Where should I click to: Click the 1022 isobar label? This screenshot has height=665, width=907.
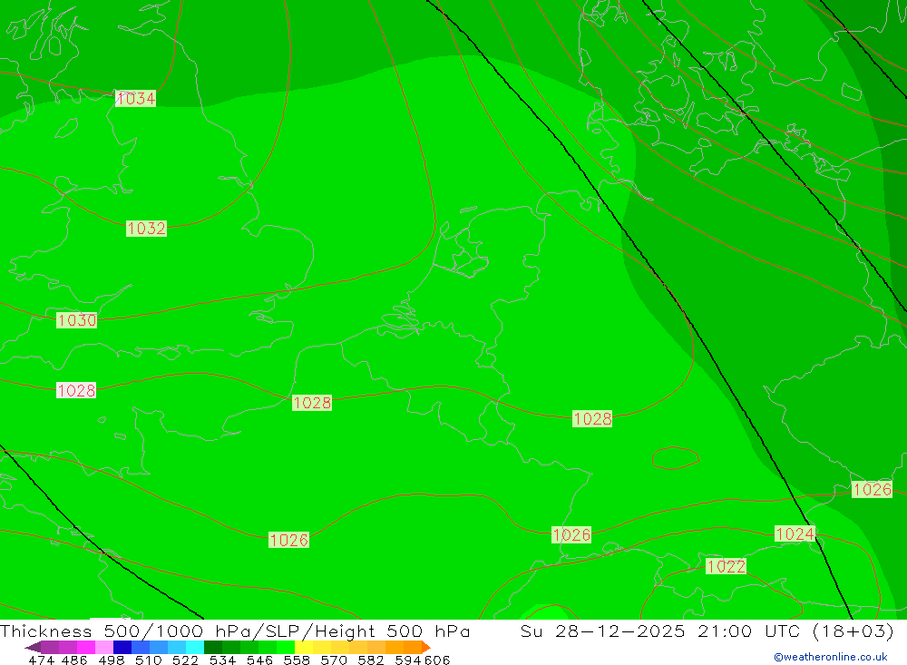click(x=726, y=566)
